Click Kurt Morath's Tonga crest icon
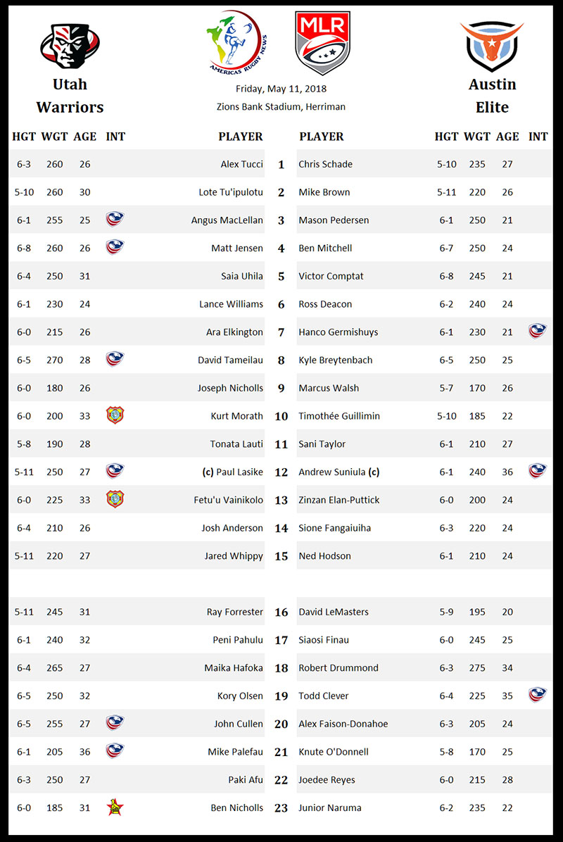The image size is (563, 842). pyautogui.click(x=115, y=415)
